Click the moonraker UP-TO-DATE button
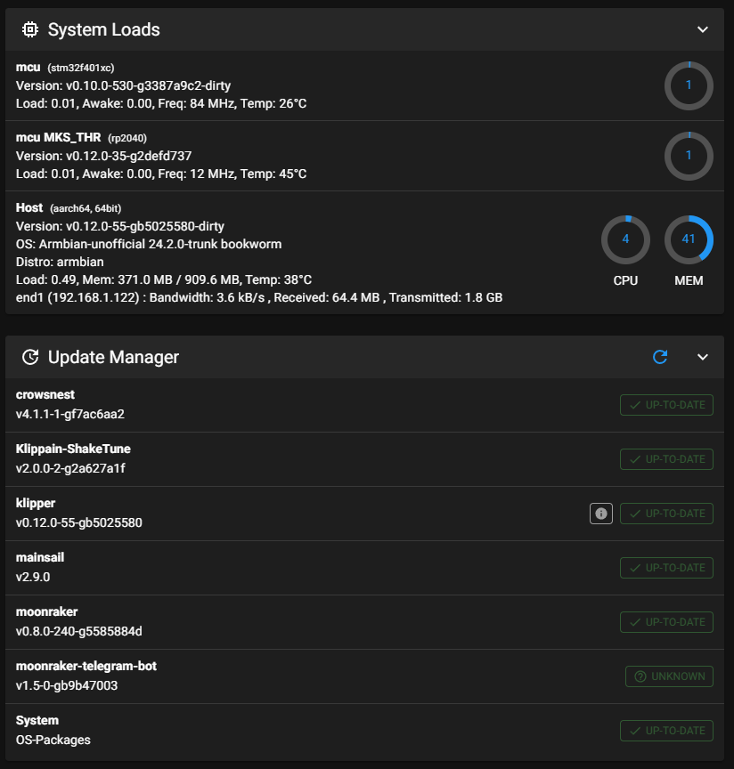The height and width of the screenshot is (769, 734). (x=666, y=622)
